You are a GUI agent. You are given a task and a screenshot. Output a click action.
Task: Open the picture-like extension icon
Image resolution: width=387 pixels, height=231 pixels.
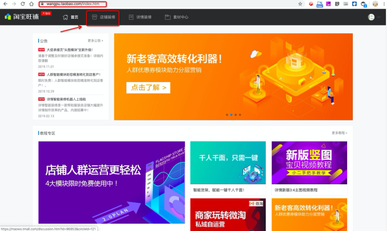(x=346, y=4)
